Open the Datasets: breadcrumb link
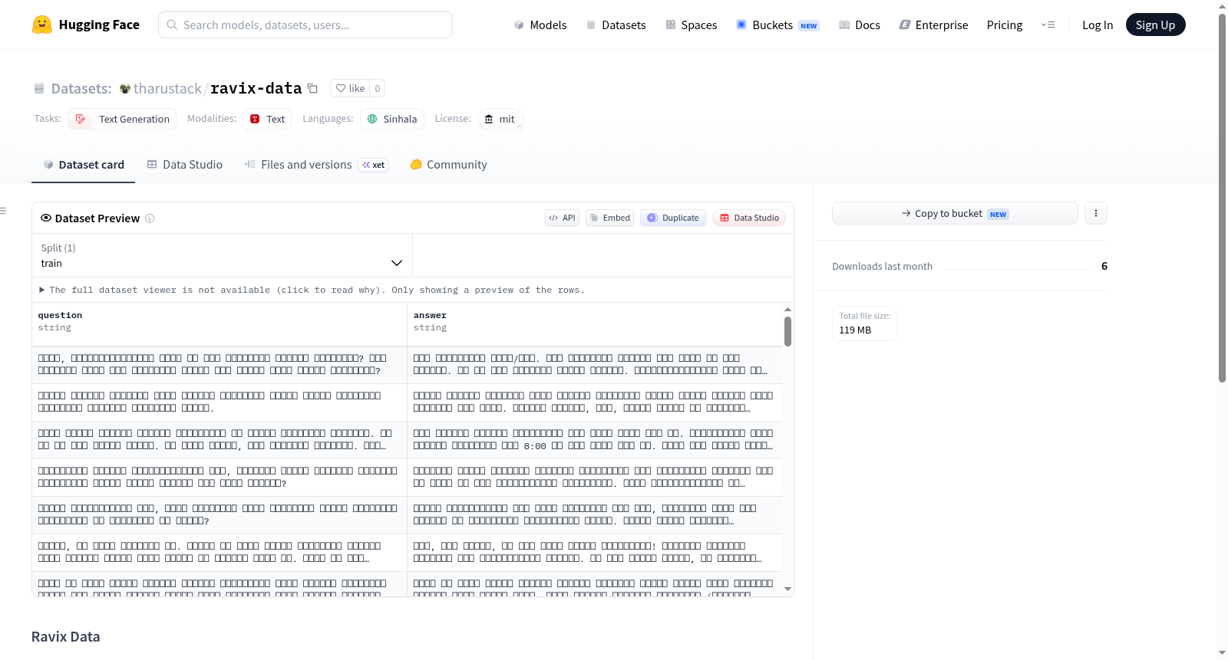Image resolution: width=1228 pixels, height=660 pixels. point(81,88)
